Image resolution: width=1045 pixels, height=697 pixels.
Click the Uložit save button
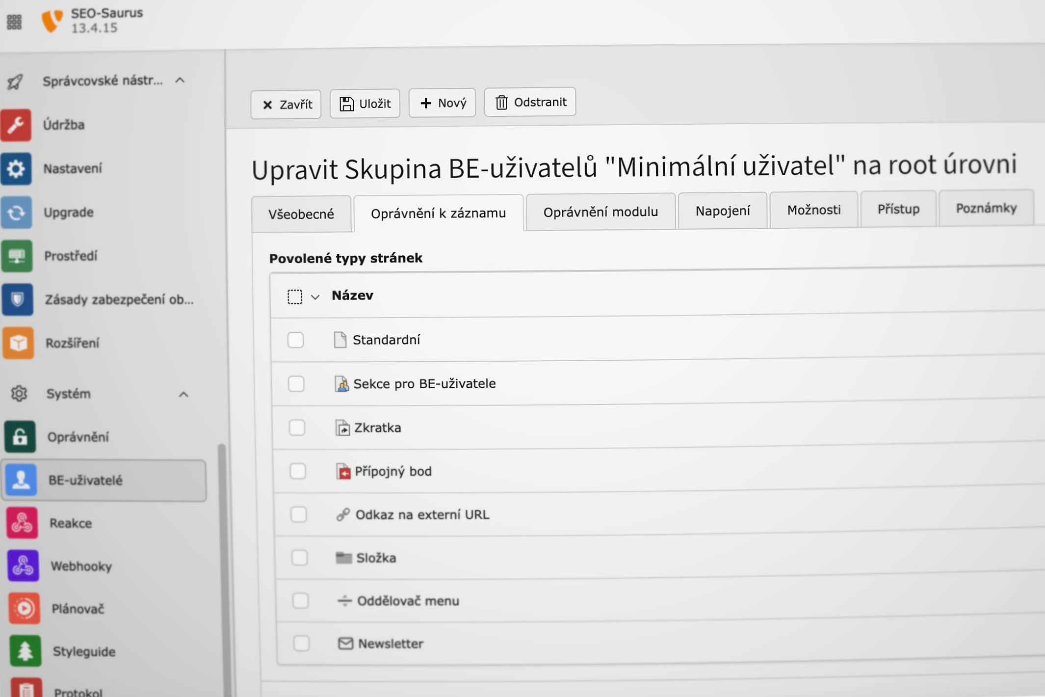click(365, 104)
